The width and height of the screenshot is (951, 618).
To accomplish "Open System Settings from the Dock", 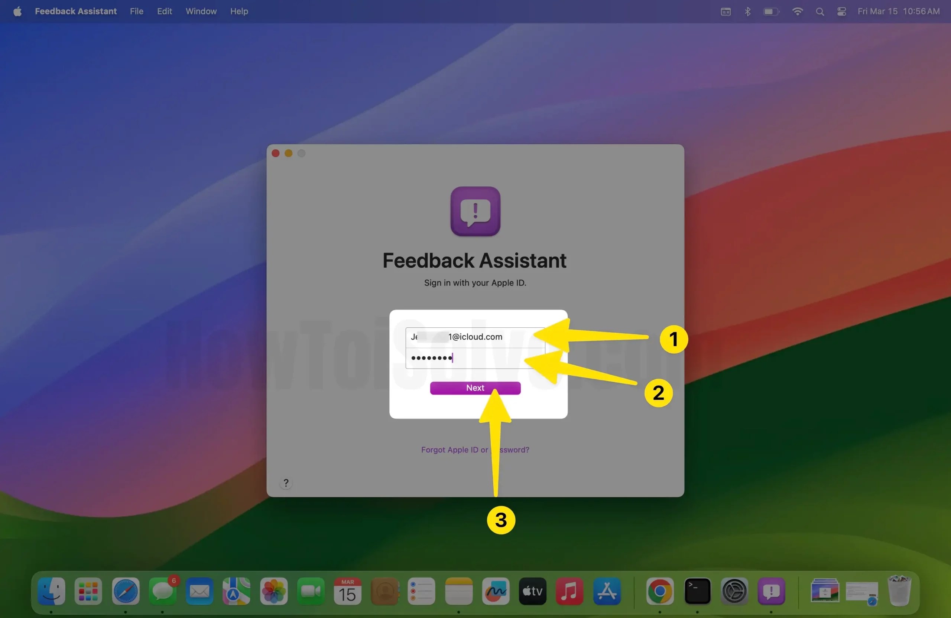I will coord(734,592).
